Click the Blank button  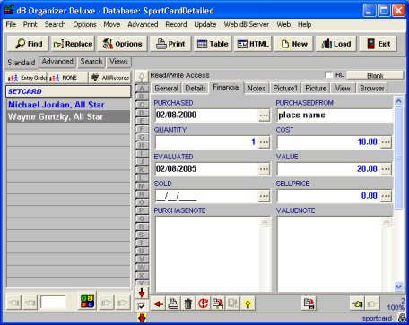click(x=375, y=75)
